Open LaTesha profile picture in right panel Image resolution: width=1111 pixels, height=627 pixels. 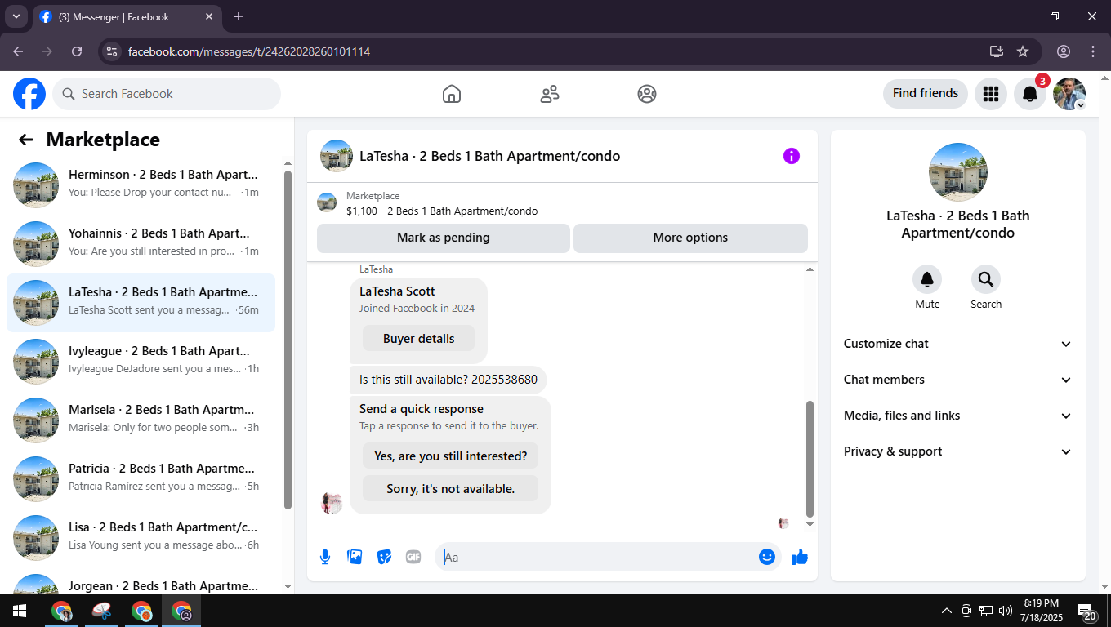(x=958, y=172)
